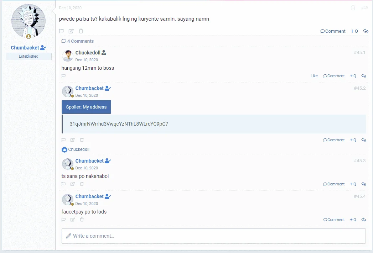The image size is (373, 253).
Task: Edit the spoiler comment #45.2
Action: [73, 140]
